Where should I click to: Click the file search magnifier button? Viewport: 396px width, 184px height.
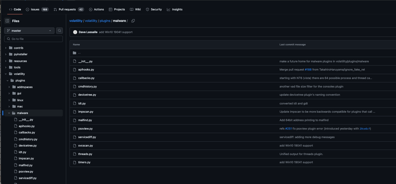click(x=59, y=31)
